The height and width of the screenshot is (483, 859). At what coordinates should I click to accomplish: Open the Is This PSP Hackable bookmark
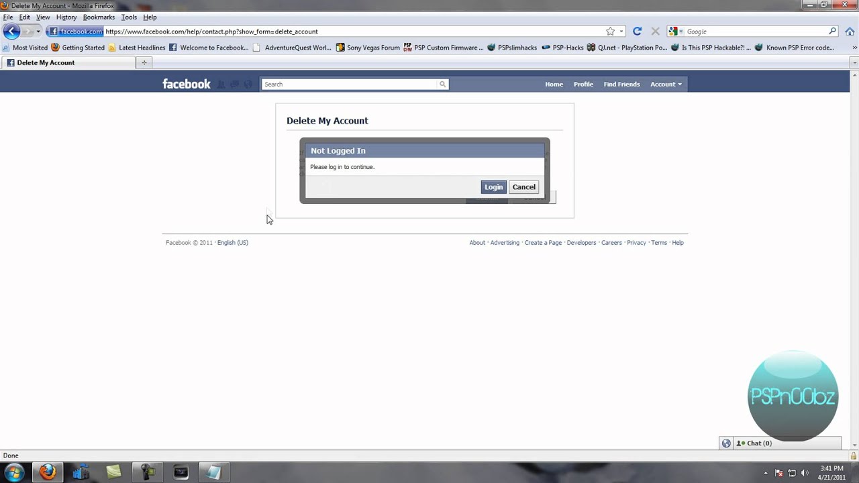coord(711,48)
